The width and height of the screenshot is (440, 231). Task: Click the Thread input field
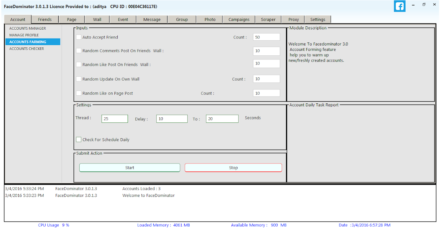click(115, 119)
